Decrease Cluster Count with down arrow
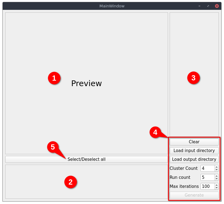 point(217,170)
